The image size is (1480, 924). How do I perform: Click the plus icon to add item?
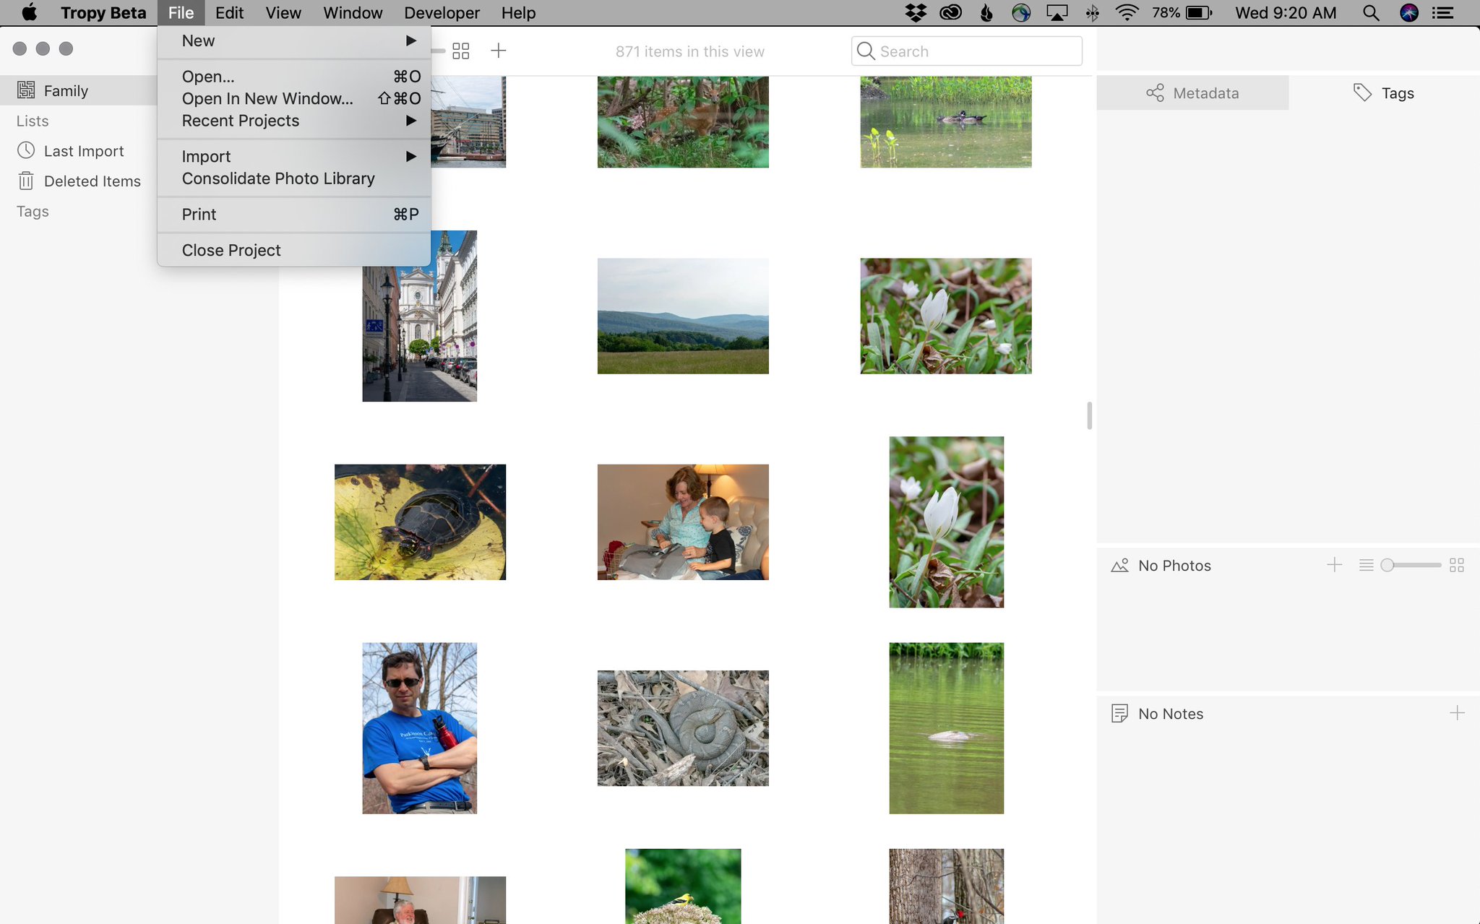(499, 51)
